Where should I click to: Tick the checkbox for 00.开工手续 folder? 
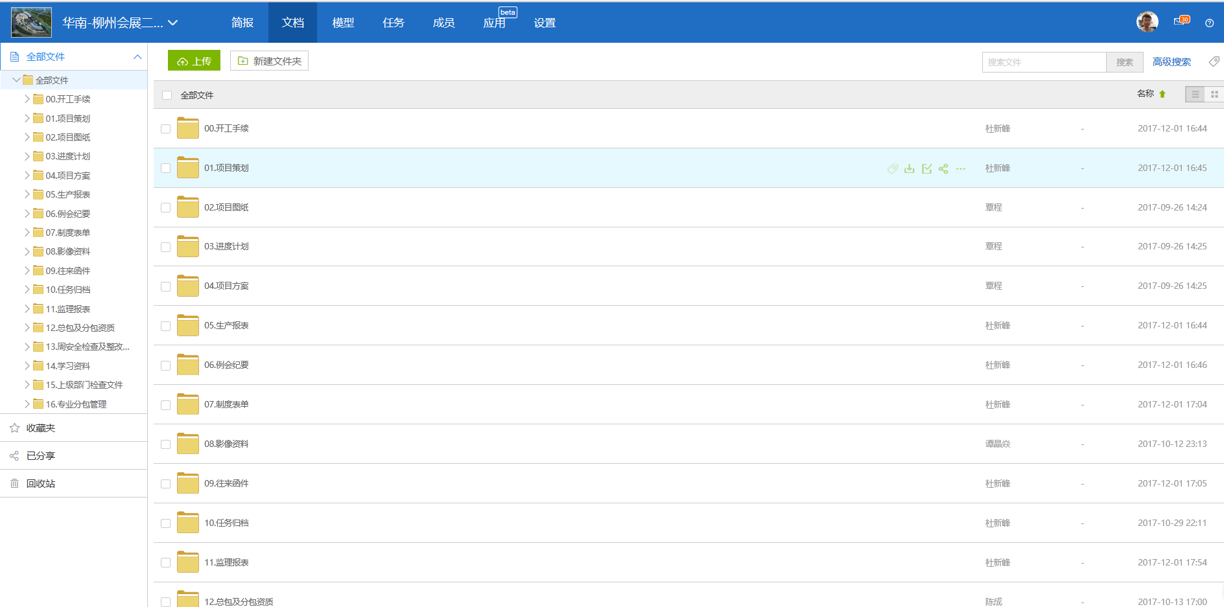pos(166,129)
